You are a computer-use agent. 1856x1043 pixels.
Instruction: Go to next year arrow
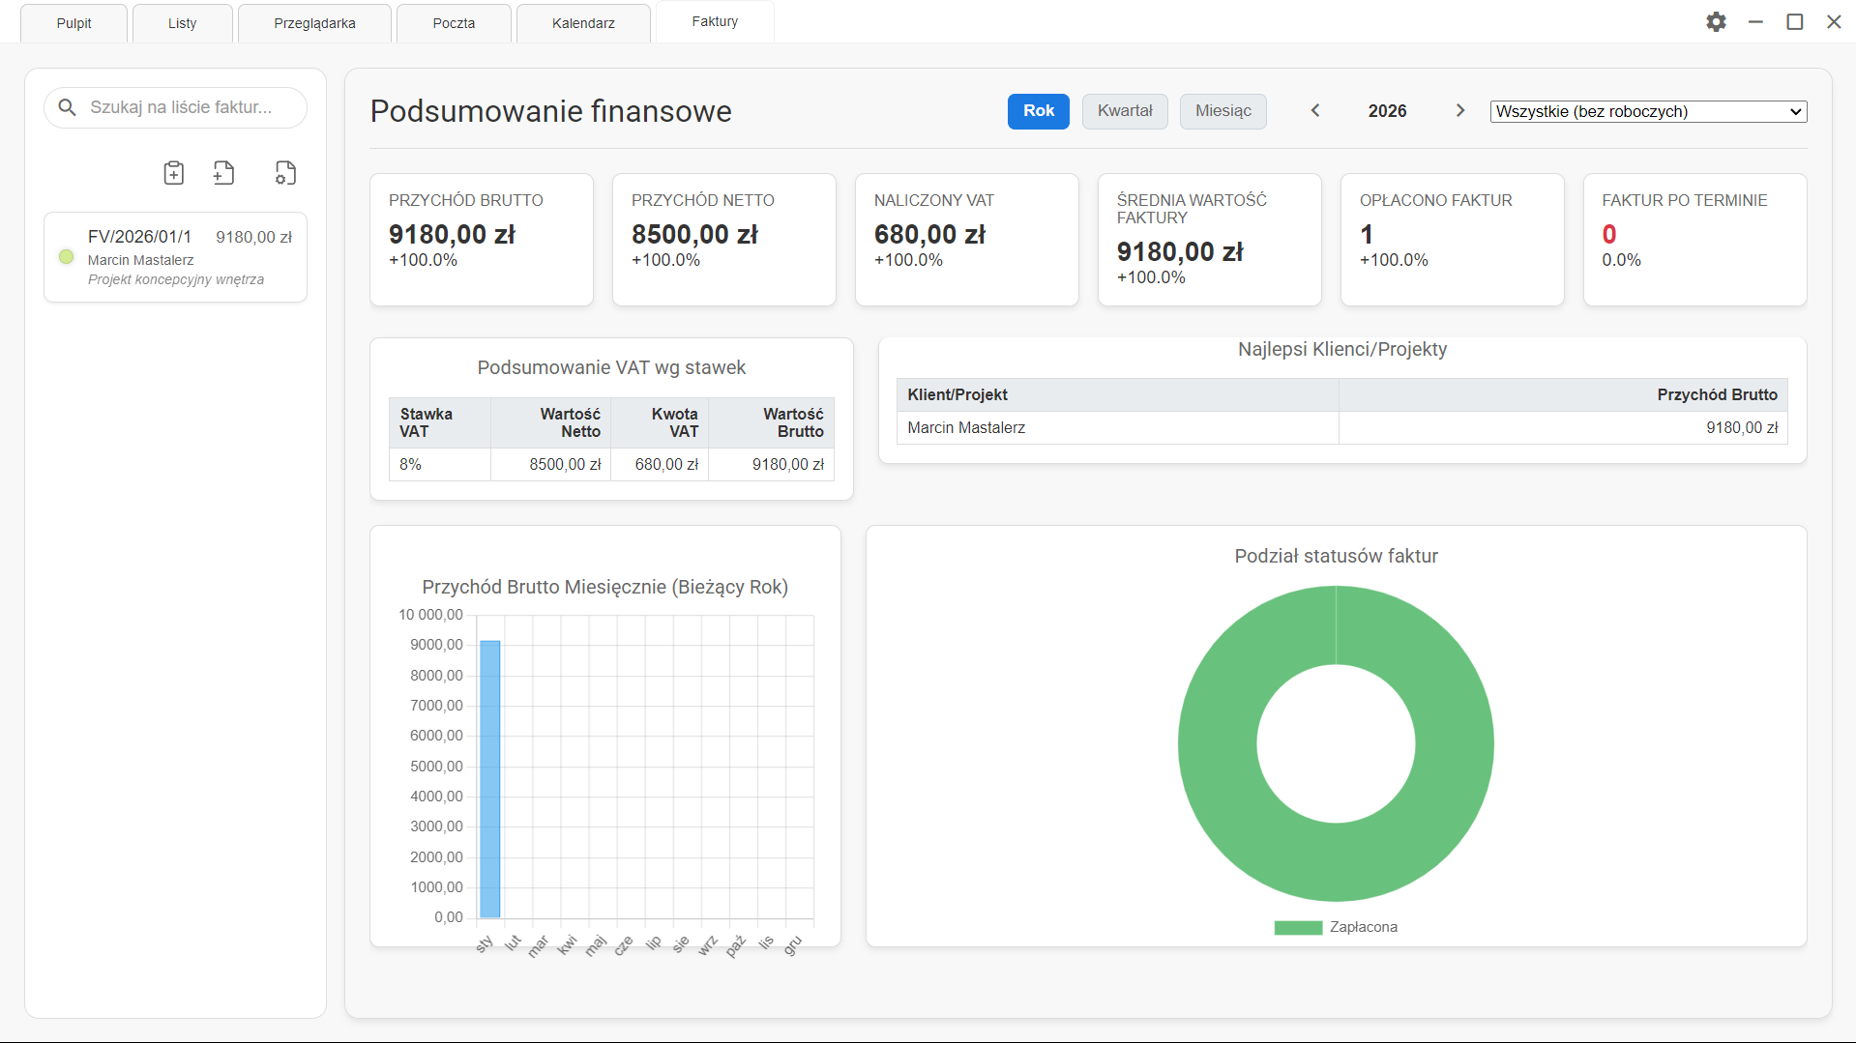click(x=1460, y=111)
